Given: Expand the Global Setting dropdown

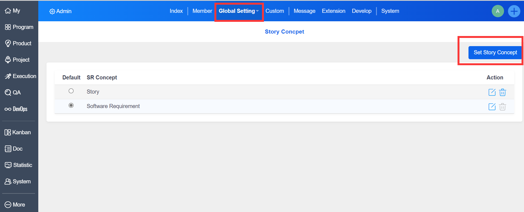Looking at the screenshot, I should 238,11.
